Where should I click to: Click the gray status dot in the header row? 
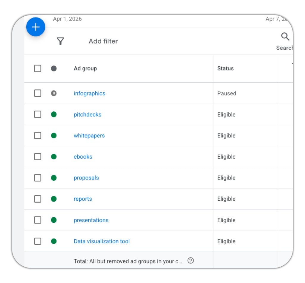click(x=54, y=68)
